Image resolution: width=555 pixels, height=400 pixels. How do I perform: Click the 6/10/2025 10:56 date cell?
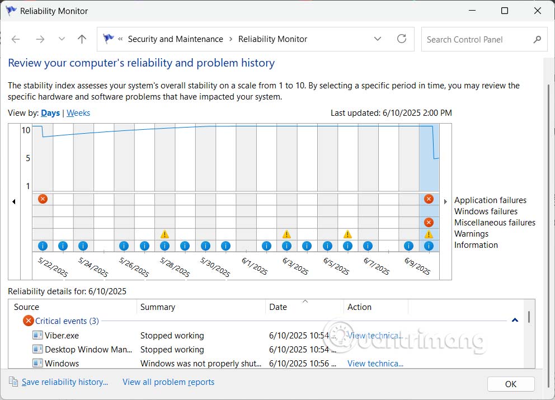[303, 364]
